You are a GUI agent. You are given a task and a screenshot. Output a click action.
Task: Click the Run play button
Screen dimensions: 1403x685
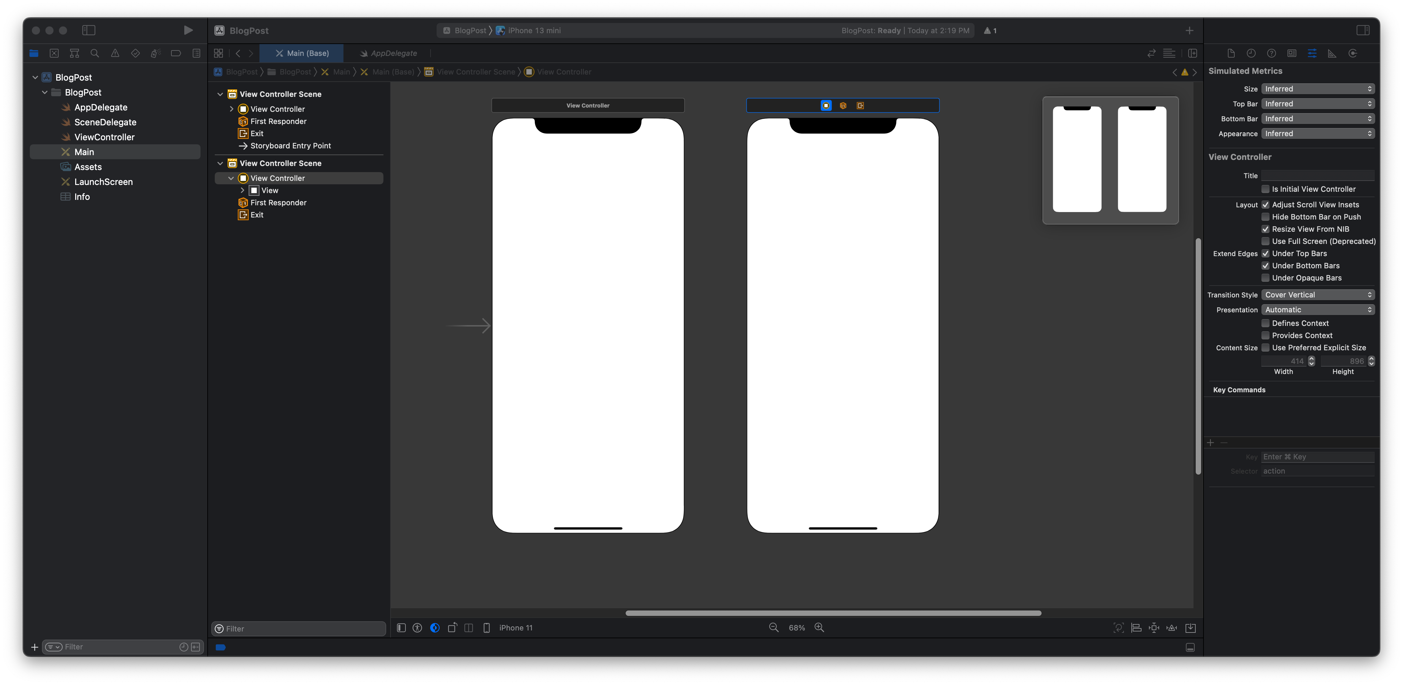pos(188,30)
